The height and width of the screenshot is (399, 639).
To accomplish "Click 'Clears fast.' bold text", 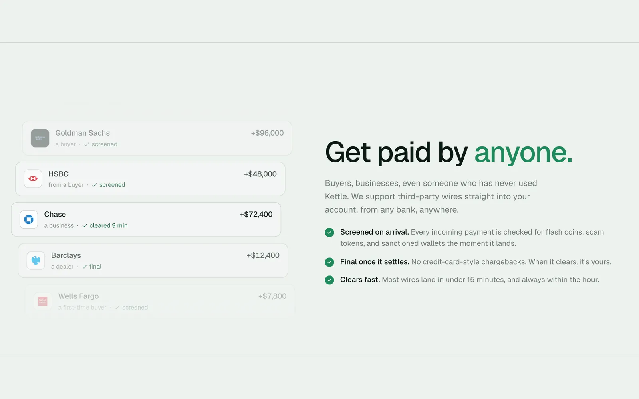I will tap(360, 280).
